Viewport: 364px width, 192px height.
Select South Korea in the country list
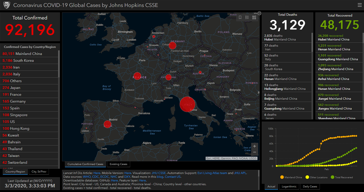[x=30, y=60]
